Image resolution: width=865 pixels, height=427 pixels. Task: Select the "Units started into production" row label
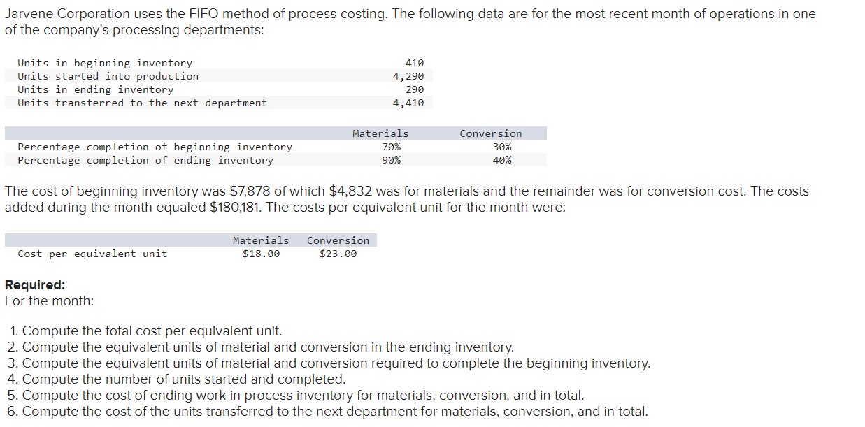(x=108, y=76)
